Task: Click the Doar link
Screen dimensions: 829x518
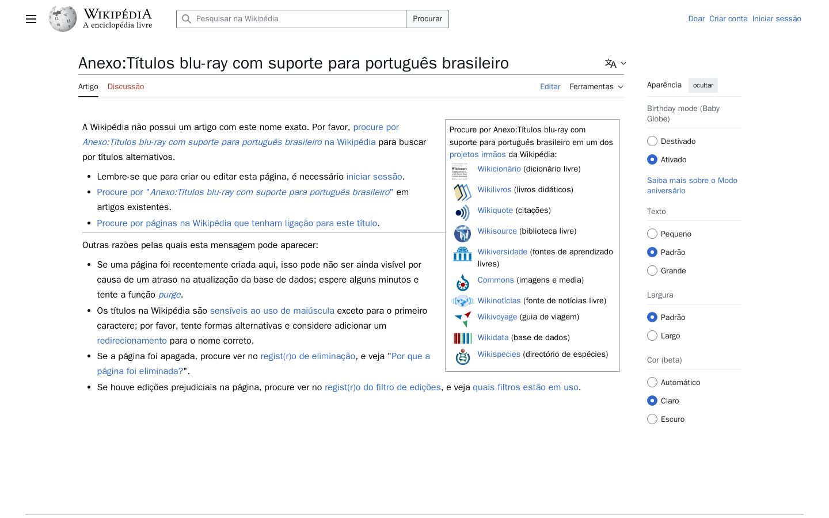Action: [696, 19]
